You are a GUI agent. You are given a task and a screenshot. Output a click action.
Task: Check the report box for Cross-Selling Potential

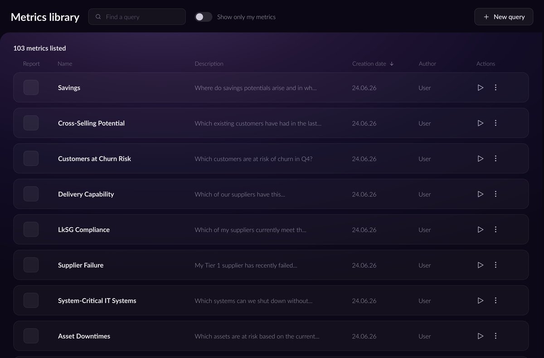pos(31,123)
